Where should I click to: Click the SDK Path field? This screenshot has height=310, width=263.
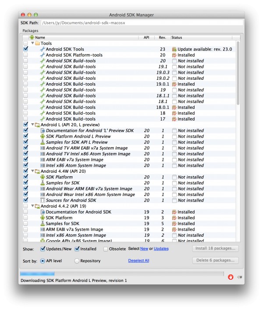click(x=142, y=23)
